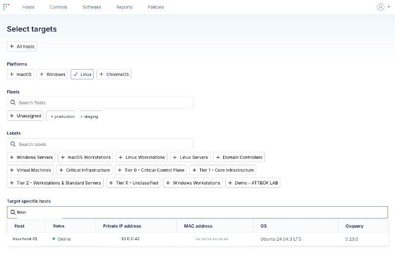Select the linux-host-01 host row
This screenshot has width=395, height=253.
(x=198, y=239)
